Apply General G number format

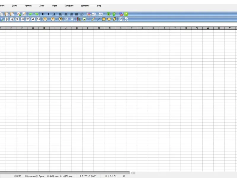(x=33, y=19)
